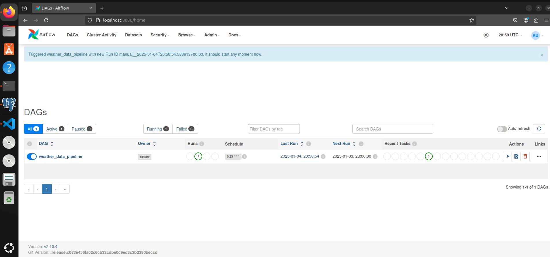Sort table by Owner column

(x=147, y=144)
